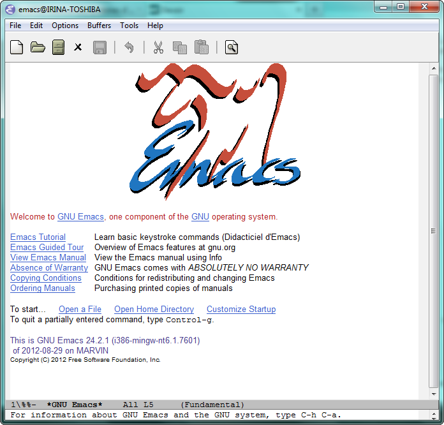Click the New File toolbar icon
444x425 pixels.
click(17, 47)
